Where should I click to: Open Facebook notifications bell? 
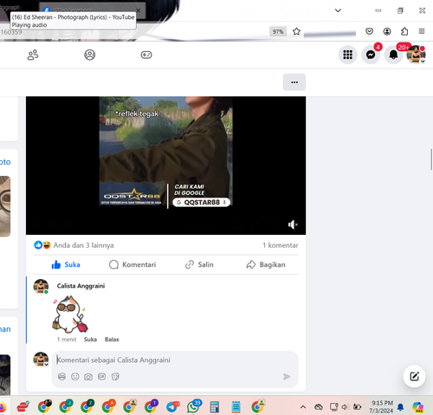point(393,55)
